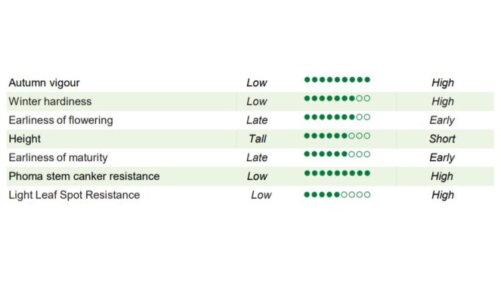Image resolution: width=501 pixels, height=282 pixels.
Task: Click 'Low' in Light Leaf Spot row
Action: 261,195
